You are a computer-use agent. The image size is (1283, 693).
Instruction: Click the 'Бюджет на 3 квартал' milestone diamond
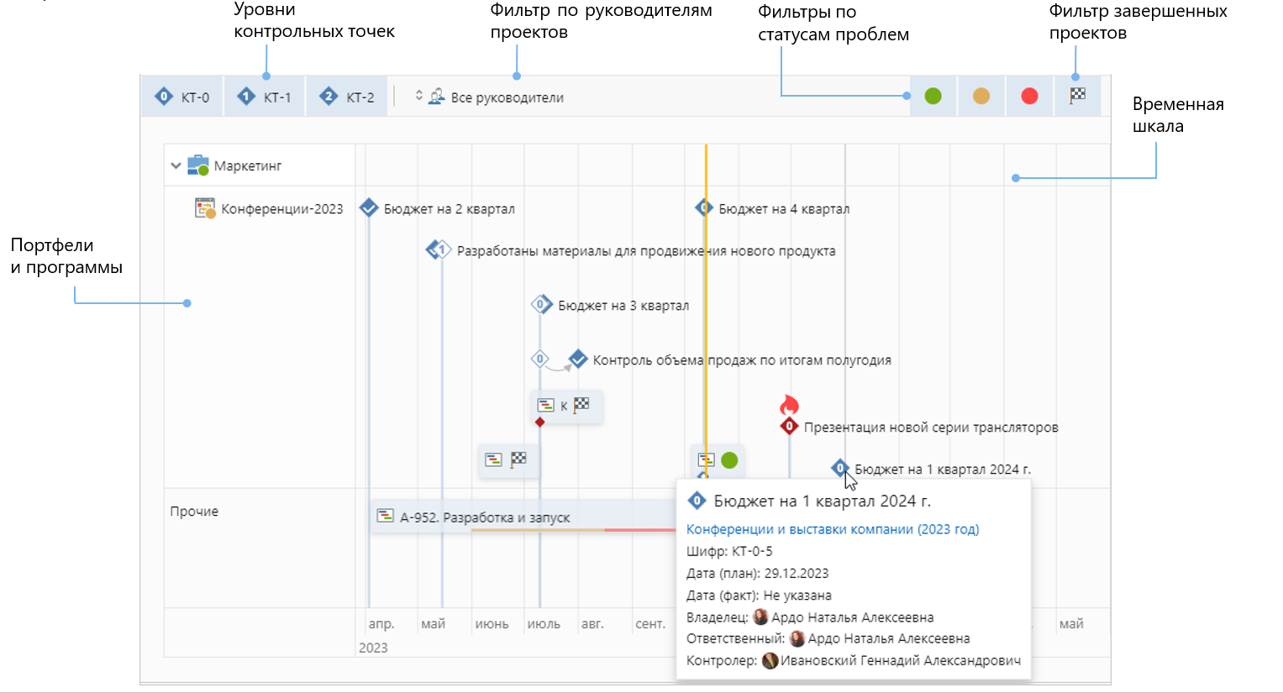coord(542,304)
